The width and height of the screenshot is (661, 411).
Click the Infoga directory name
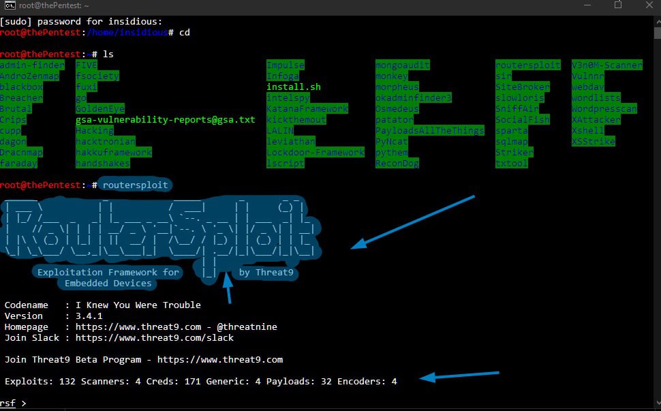point(282,76)
